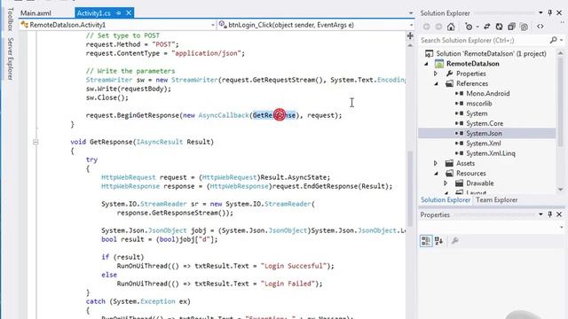Pin the Activity1.cs tab
568x319 pixels.
pos(118,13)
